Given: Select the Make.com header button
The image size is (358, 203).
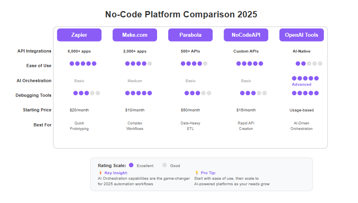Looking at the screenshot, I should 135,35.
